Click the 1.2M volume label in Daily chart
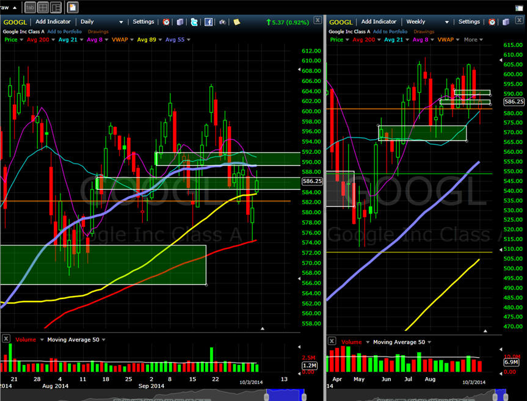This screenshot has height=401, width=527. coord(309,366)
